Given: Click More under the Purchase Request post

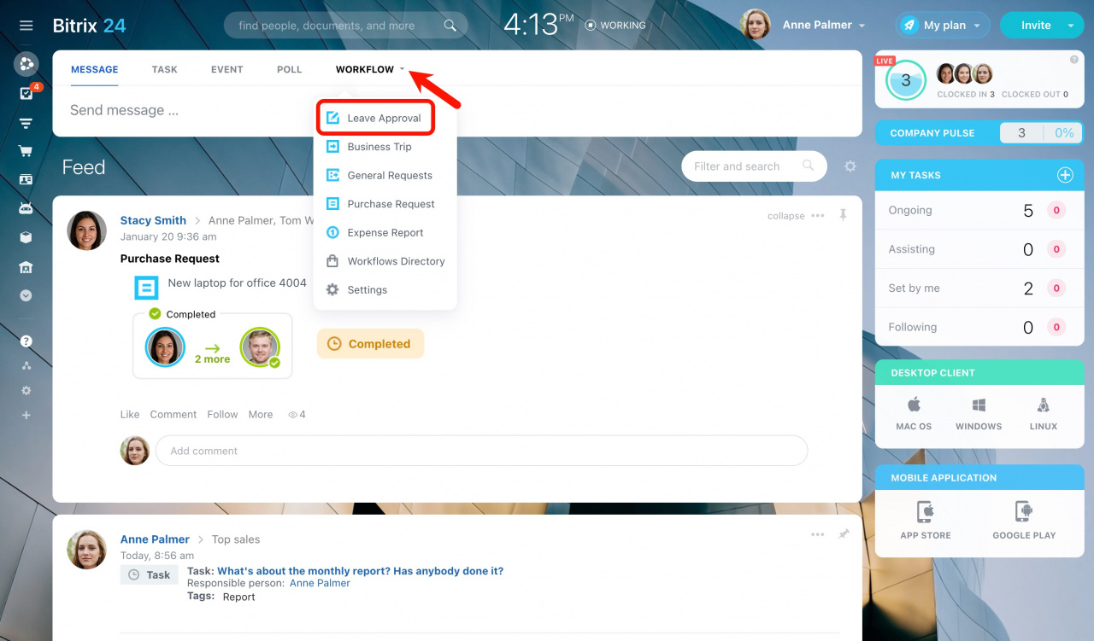Looking at the screenshot, I should point(261,414).
